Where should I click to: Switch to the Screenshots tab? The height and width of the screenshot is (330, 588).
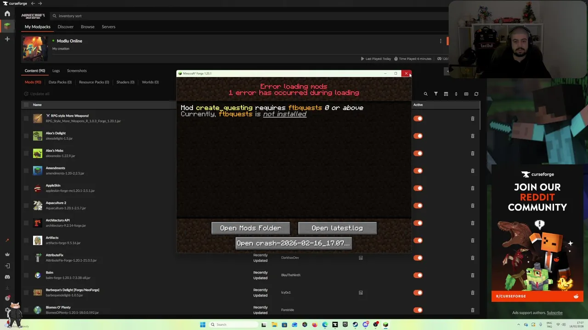pos(77,71)
